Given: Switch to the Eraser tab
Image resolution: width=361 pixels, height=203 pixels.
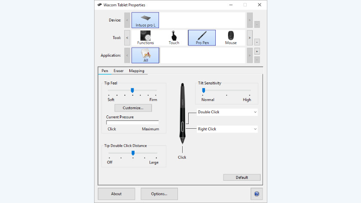Looking at the screenshot, I should click(119, 71).
